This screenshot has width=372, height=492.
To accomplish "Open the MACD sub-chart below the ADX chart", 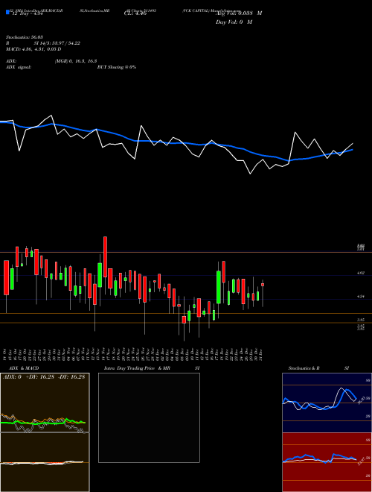I will pyautogui.click(x=45, y=462).
